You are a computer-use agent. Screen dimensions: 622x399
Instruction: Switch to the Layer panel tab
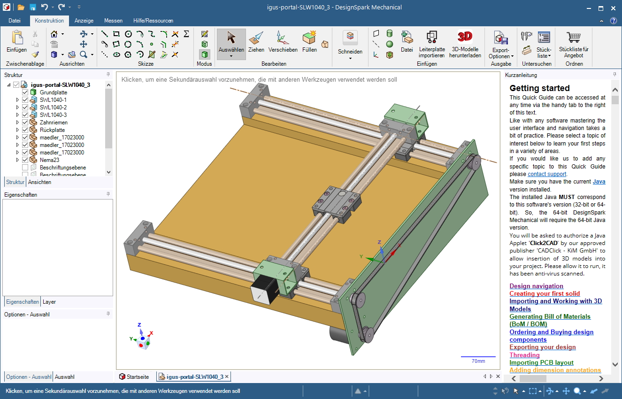tap(49, 302)
